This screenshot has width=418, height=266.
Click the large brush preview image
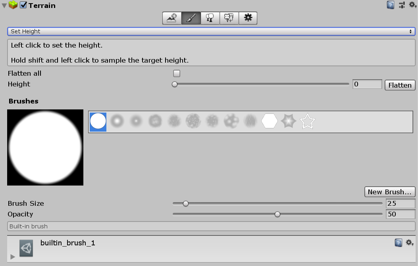click(45, 147)
